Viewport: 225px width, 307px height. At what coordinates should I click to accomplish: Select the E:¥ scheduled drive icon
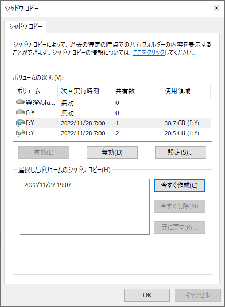[20, 123]
